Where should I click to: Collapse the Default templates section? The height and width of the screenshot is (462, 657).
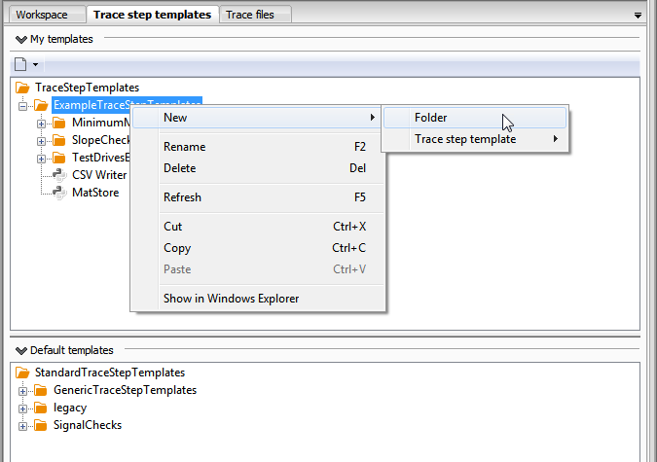(21, 350)
